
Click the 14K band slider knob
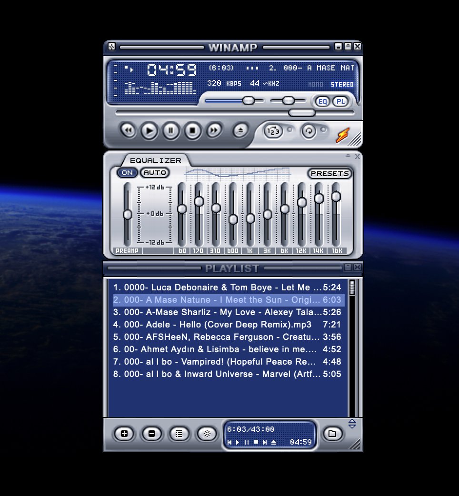coord(319,198)
